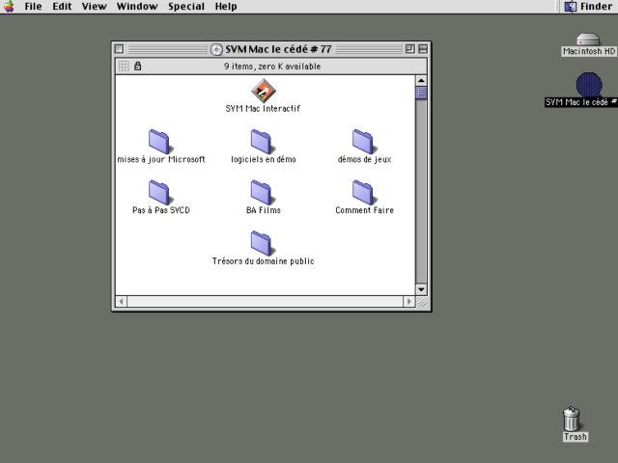Open the SVM Mac Interactif application icon

click(264, 91)
